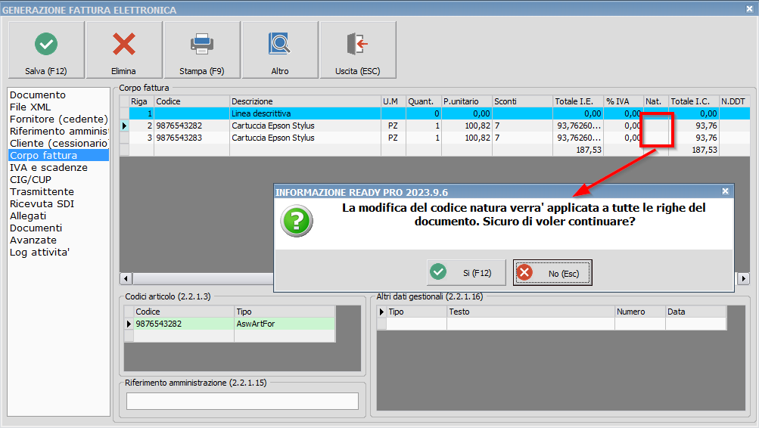Click the Descrizione column header

coord(306,101)
